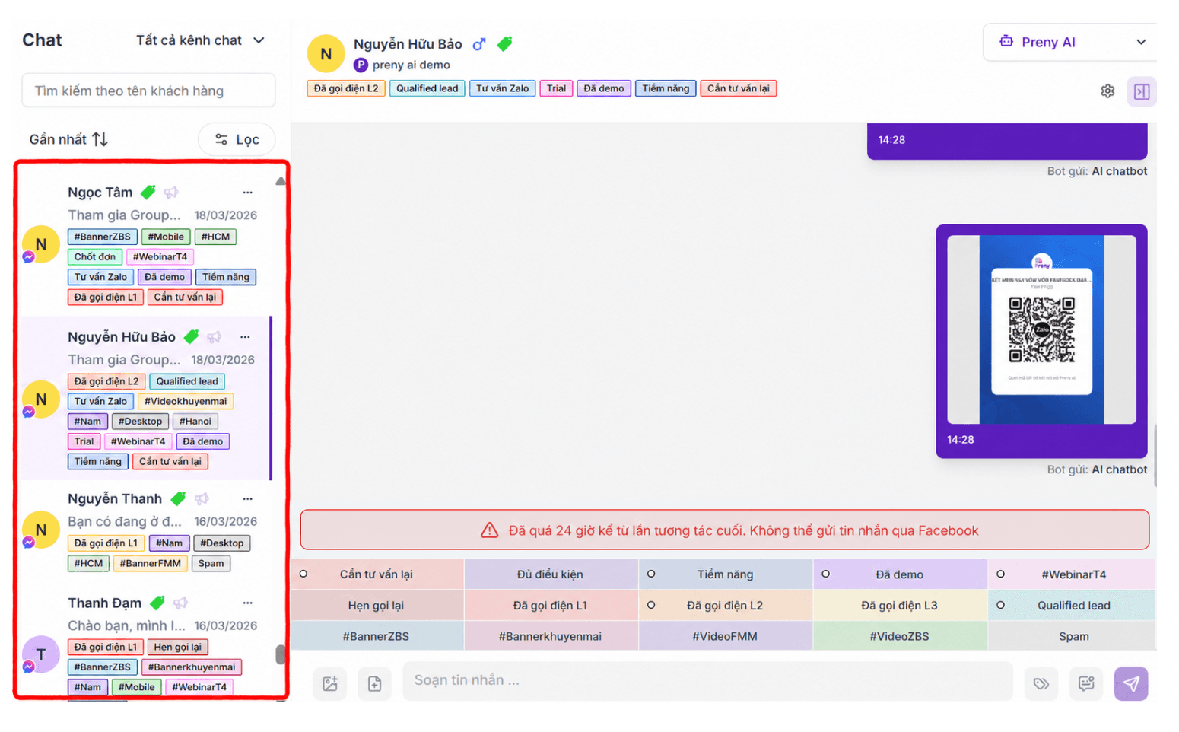Click megaphone icon beside Thanh Đạm
This screenshot has width=1179, height=732.
click(180, 603)
